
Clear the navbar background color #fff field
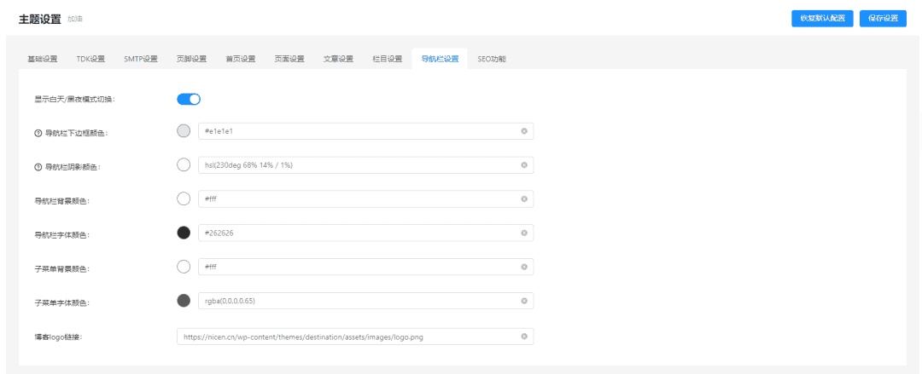pyautogui.click(x=524, y=199)
